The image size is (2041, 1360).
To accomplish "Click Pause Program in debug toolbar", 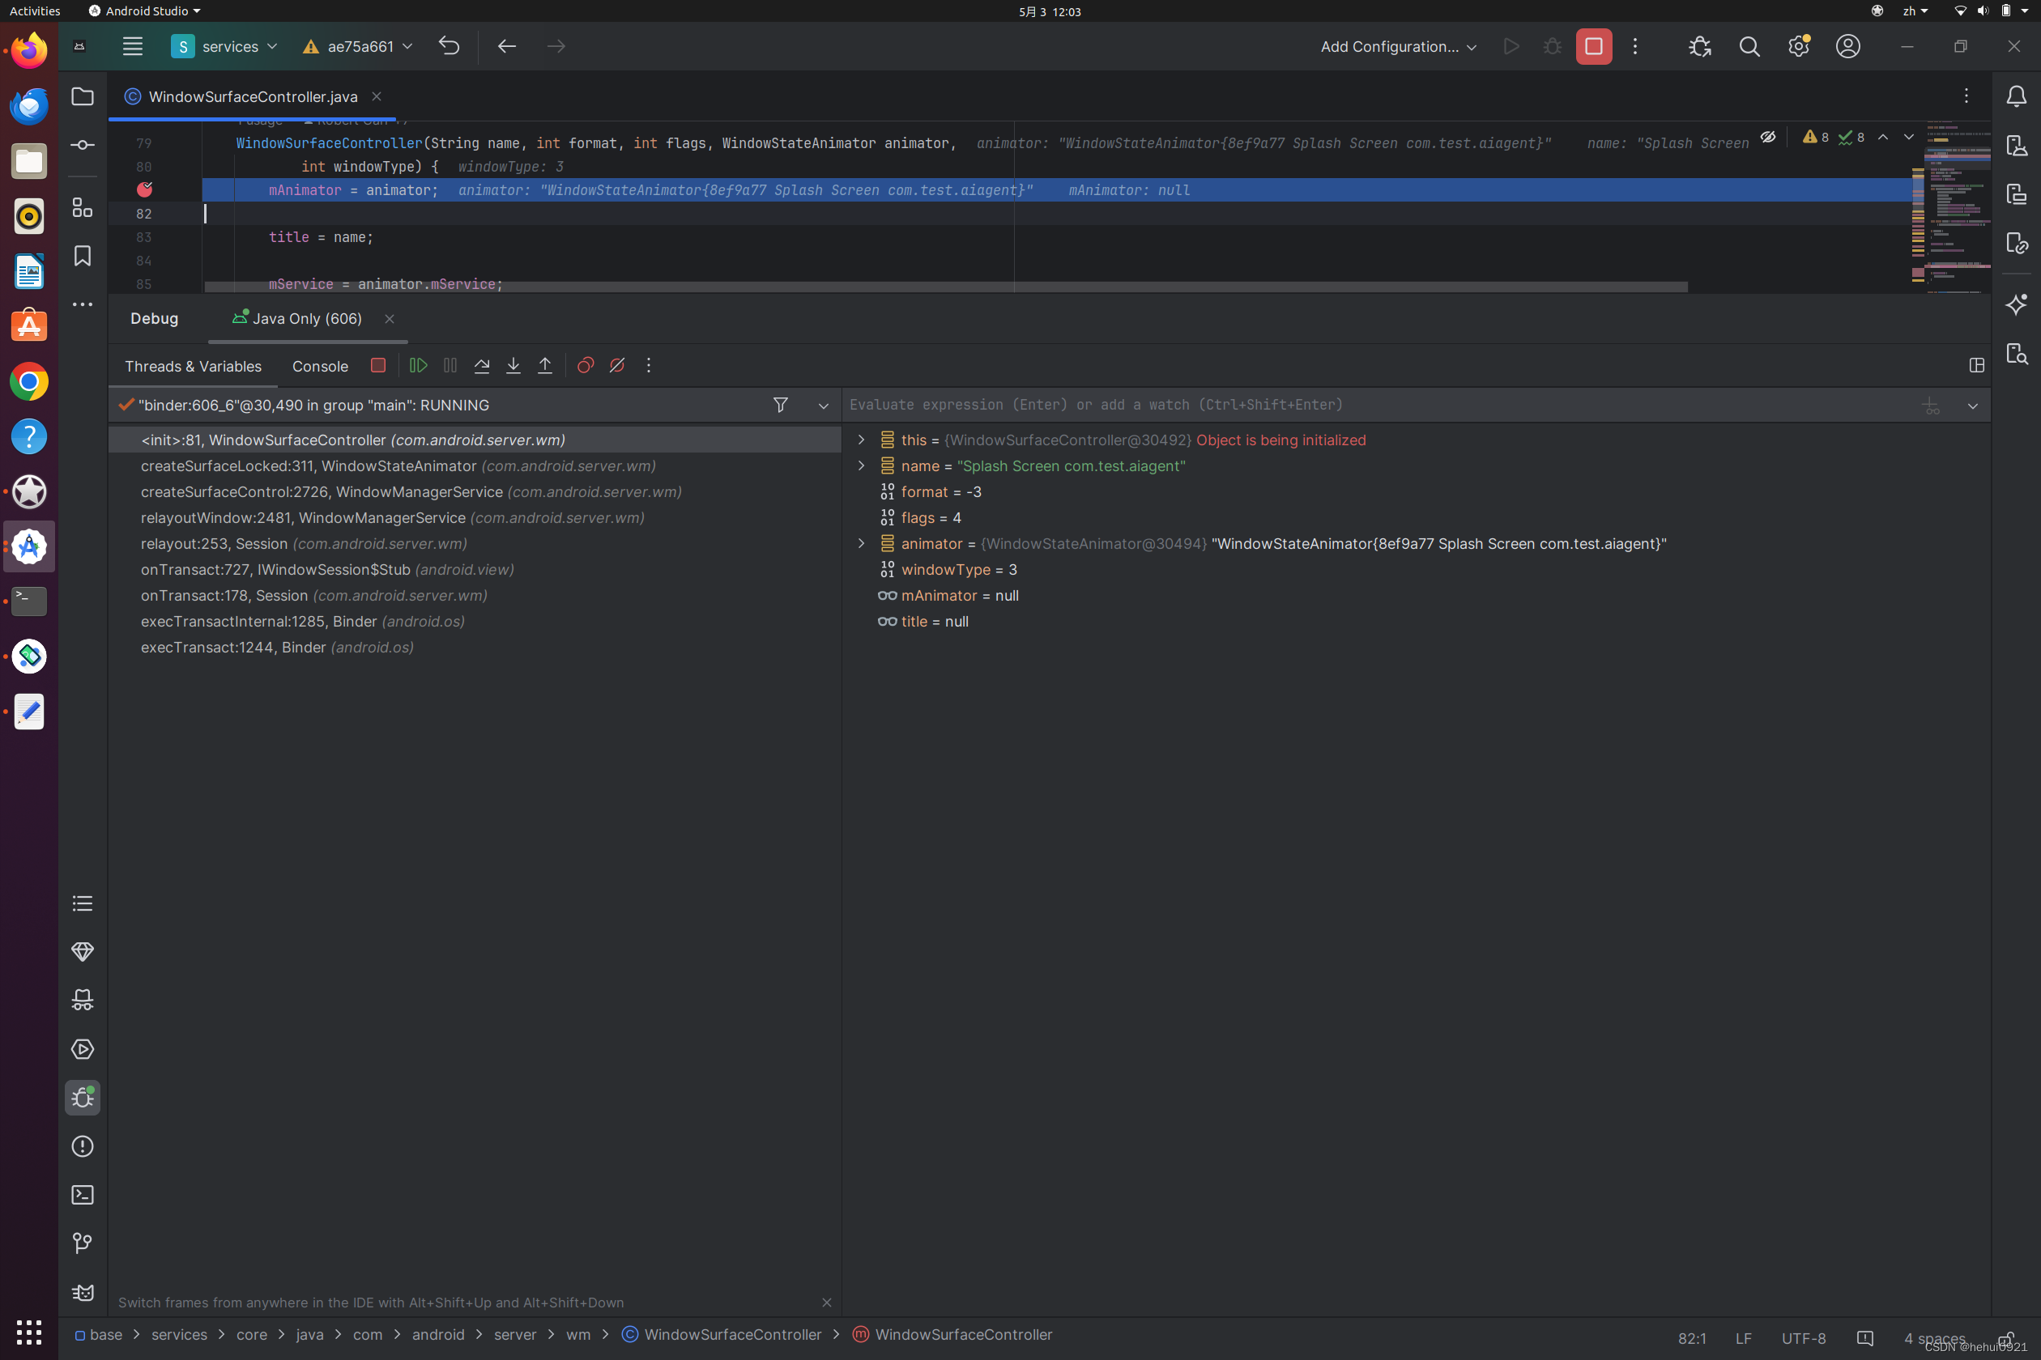I will click(450, 365).
